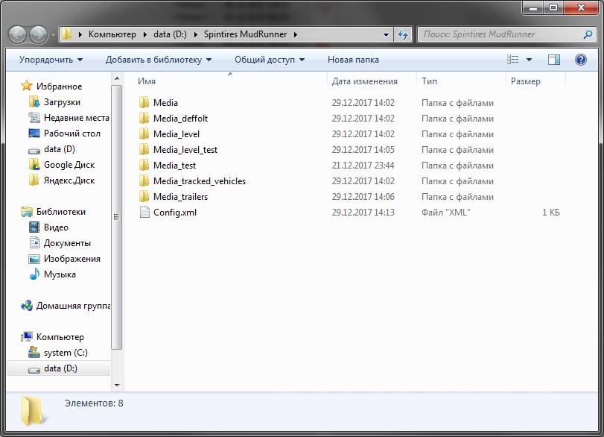
Task: Select system (C:) drive in sidebar
Action: pyautogui.click(x=66, y=353)
